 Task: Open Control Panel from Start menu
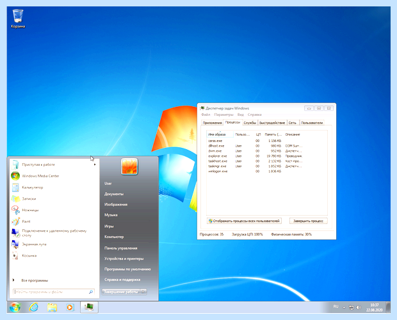[121, 248]
